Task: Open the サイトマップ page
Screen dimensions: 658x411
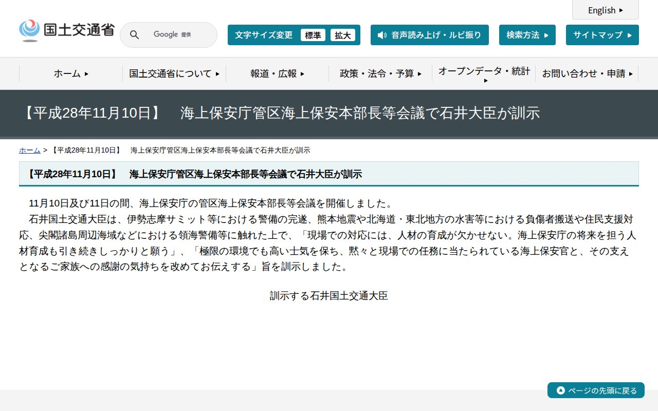Action: click(x=602, y=34)
